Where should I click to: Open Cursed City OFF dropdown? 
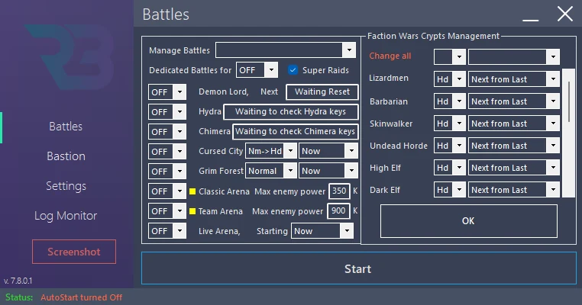[167, 152]
